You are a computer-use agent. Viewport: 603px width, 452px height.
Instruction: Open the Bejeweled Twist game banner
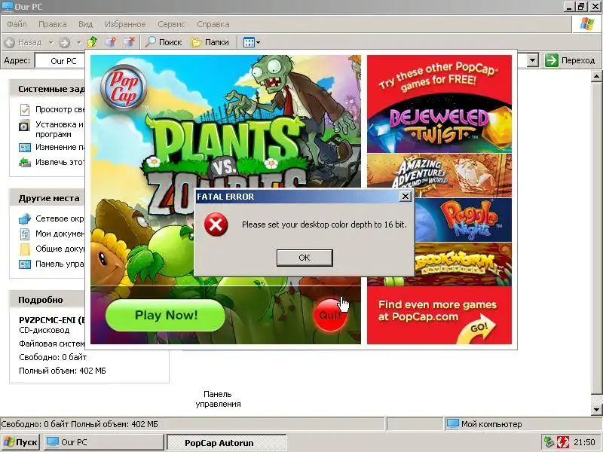tap(439, 123)
